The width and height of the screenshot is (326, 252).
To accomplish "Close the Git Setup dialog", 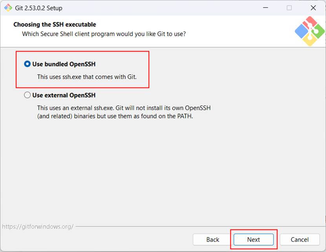I will pos(313,8).
